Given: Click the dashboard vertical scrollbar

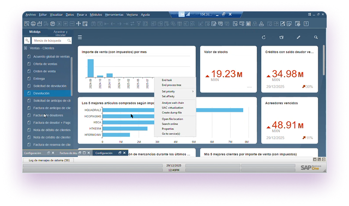Looking at the screenshot, I should tap(323, 60).
